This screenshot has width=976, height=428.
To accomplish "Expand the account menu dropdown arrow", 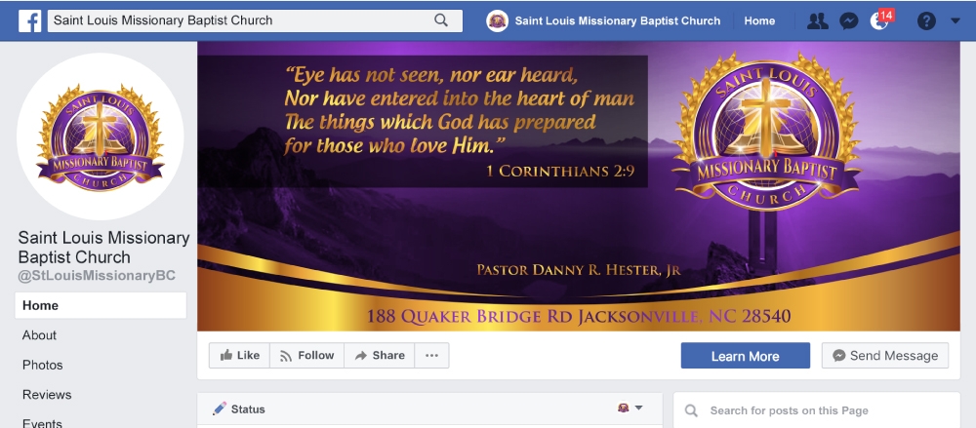I will point(956,20).
